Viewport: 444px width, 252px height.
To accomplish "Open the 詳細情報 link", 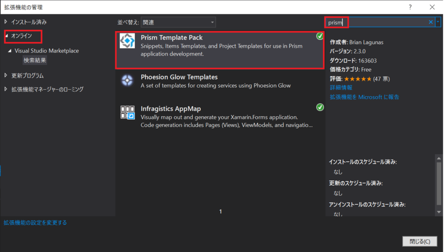I will tap(341, 88).
